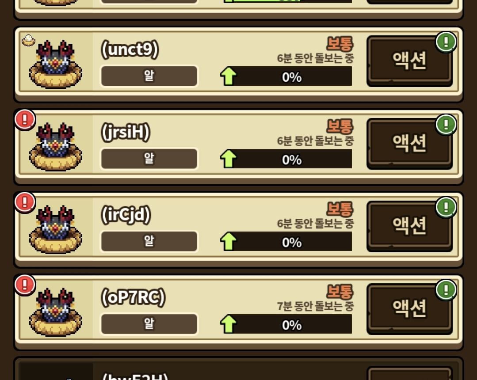Click green up arrow in unct9 row

pyautogui.click(x=229, y=76)
